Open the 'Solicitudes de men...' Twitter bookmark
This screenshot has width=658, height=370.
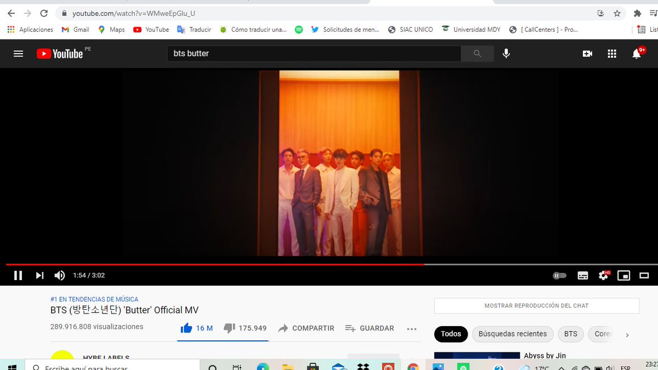(x=345, y=30)
